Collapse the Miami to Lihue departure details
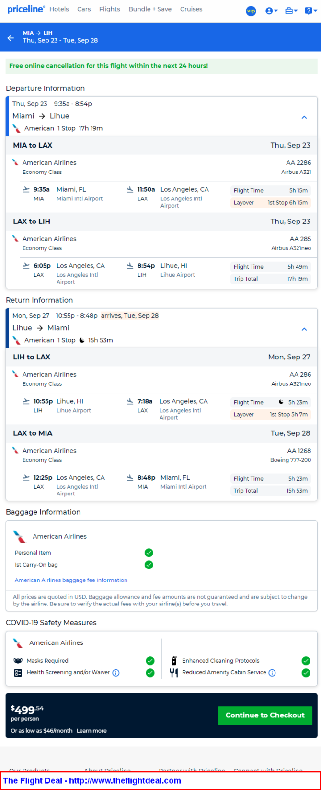This screenshot has height=790, width=321. tap(304, 117)
